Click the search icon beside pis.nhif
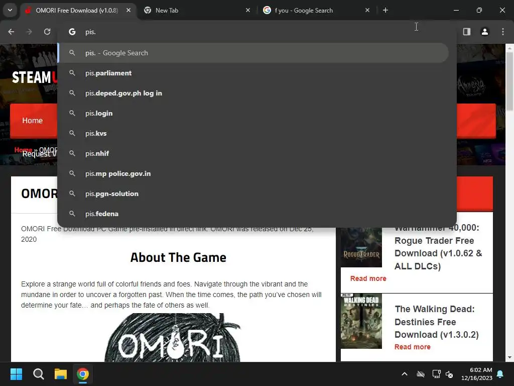Screen dimensions: 514x386 click(x=72, y=153)
